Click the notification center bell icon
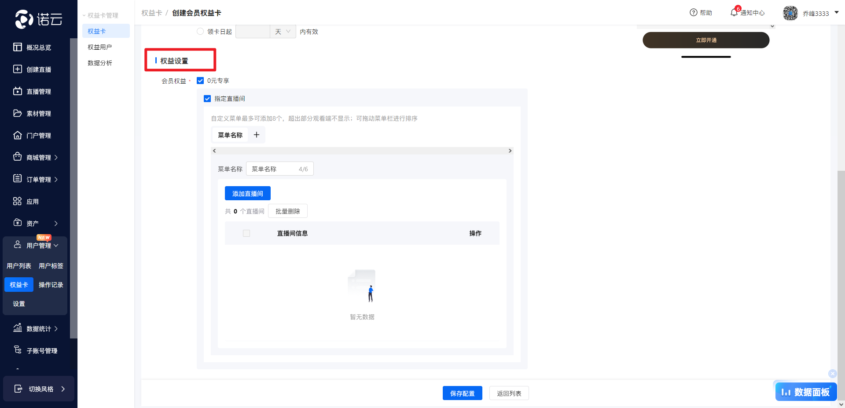The height and width of the screenshot is (408, 845). [x=734, y=13]
